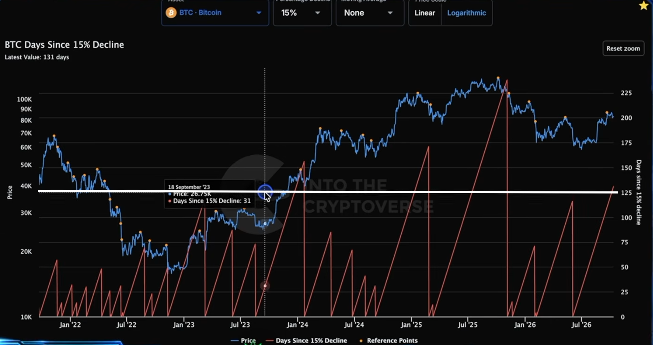The width and height of the screenshot is (653, 345).
Task: Click the 100K price axis label
Action: click(x=24, y=99)
